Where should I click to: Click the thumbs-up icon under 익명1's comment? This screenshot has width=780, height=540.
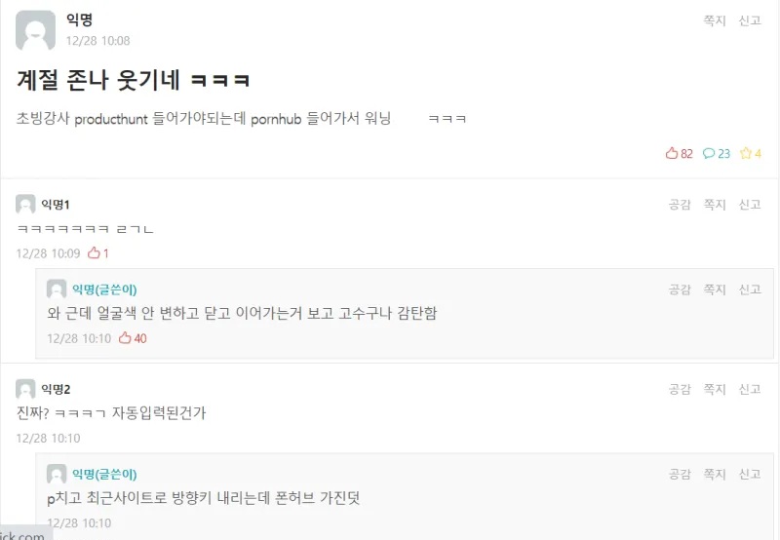click(x=94, y=253)
